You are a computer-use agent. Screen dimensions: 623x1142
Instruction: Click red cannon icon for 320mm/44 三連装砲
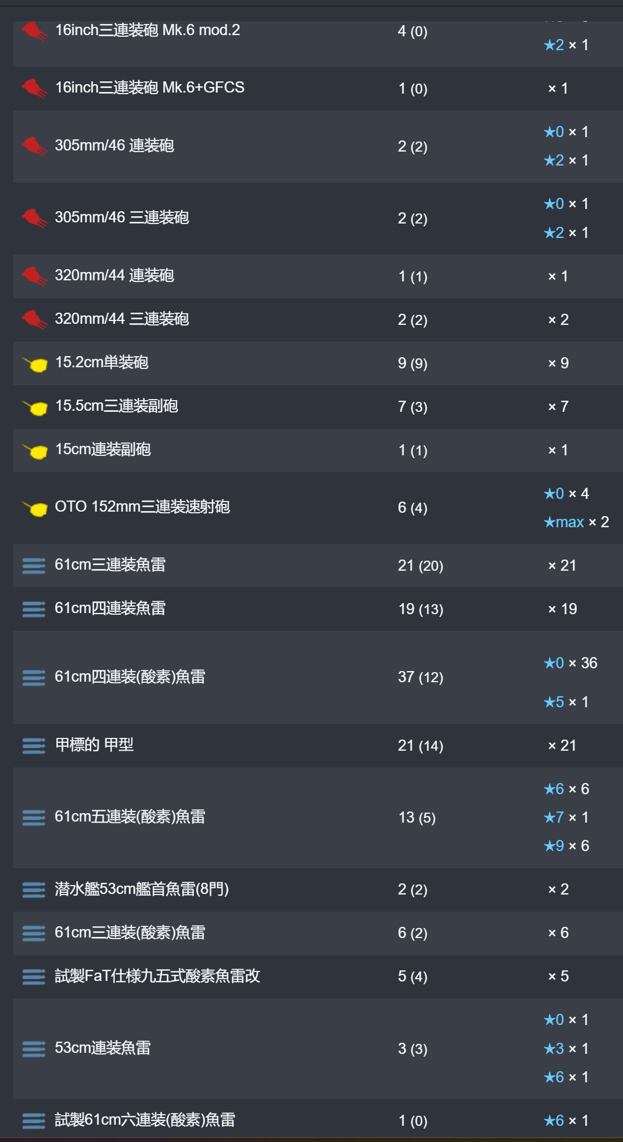[34, 319]
